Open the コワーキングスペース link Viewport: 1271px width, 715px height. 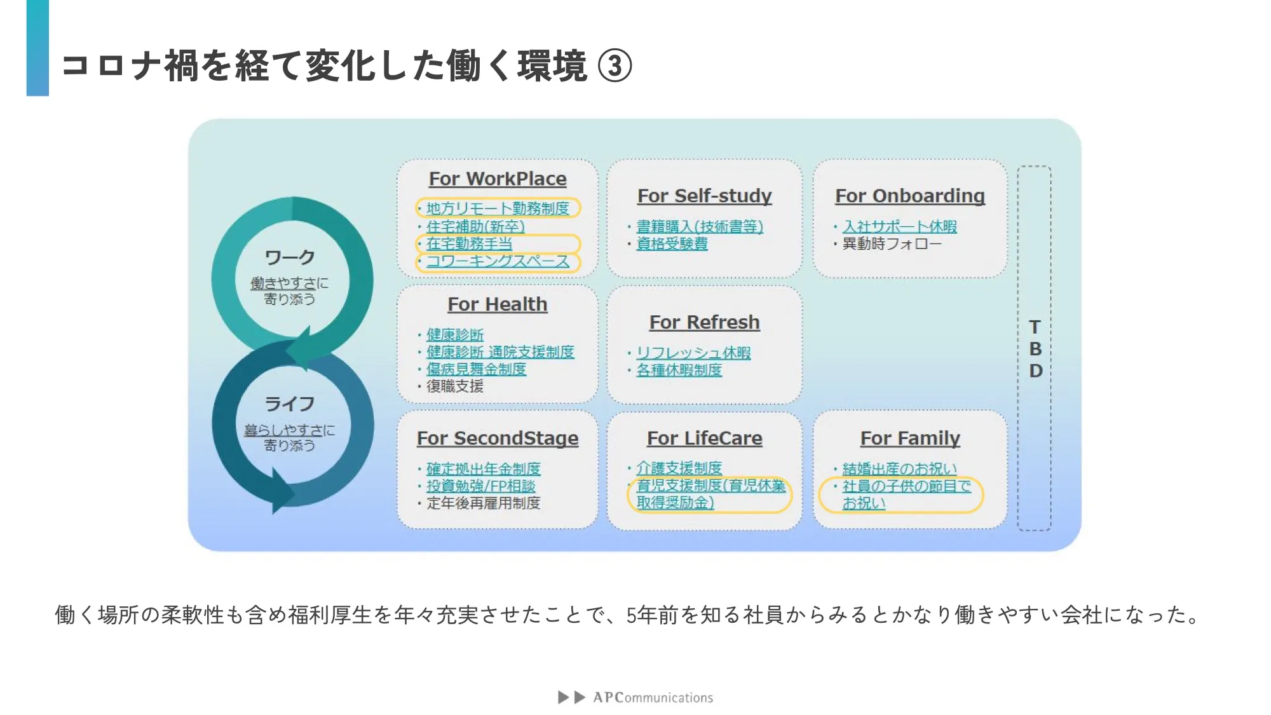(x=498, y=261)
